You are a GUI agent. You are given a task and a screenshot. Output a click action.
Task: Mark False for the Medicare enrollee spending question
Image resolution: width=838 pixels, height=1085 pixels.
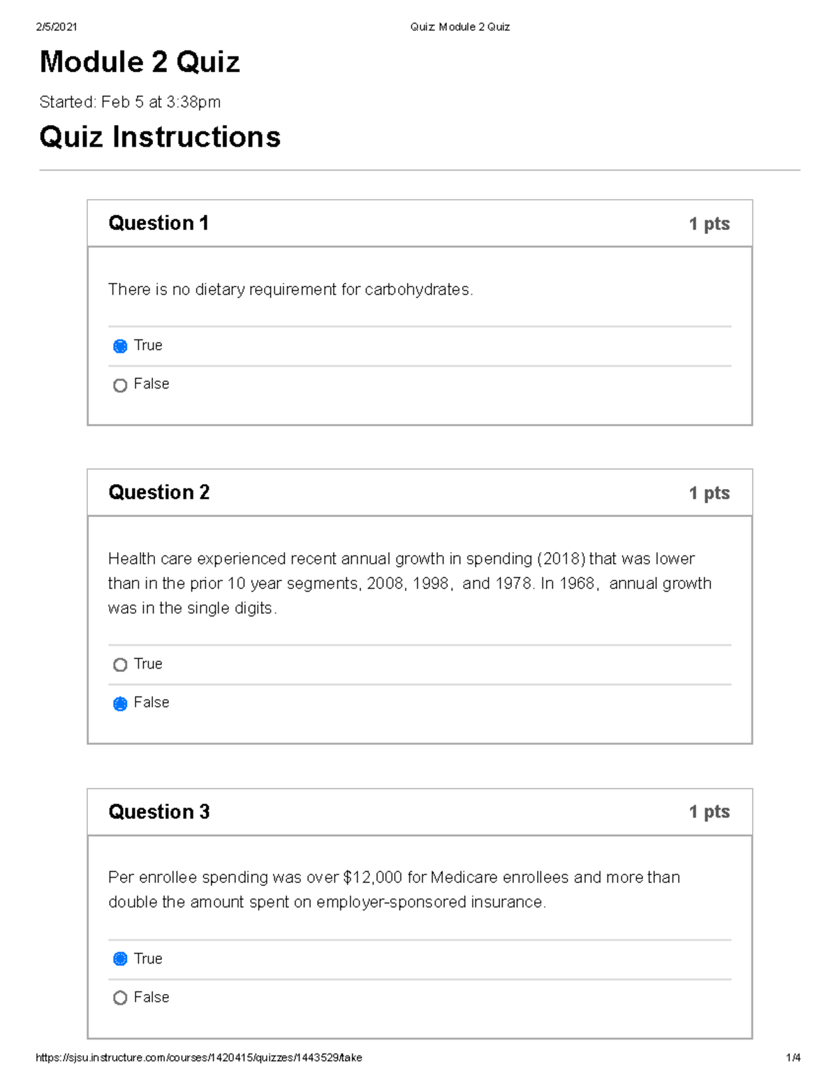pos(120,998)
